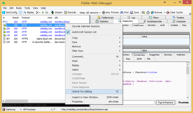Screen dimensions: 193x113
Task: Replay the selected sessions
Action: point(29,12)
